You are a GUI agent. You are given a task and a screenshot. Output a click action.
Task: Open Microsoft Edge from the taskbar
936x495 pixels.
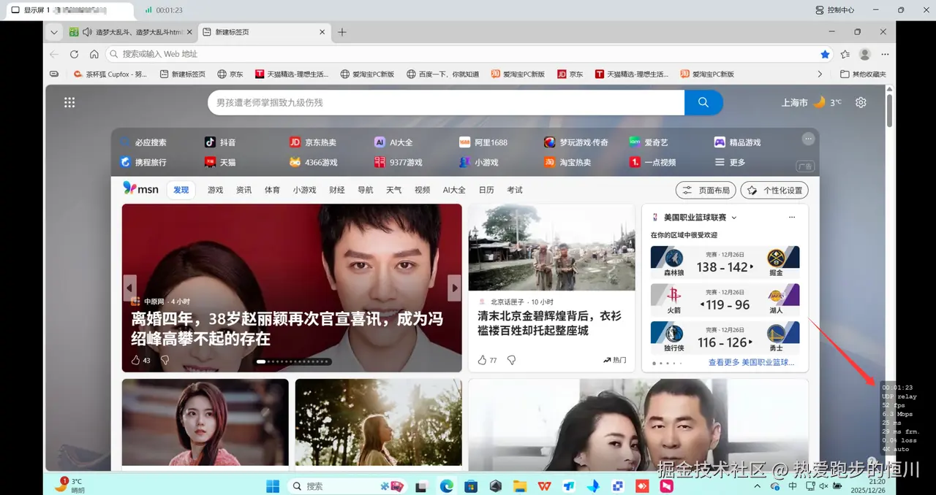[x=447, y=486]
